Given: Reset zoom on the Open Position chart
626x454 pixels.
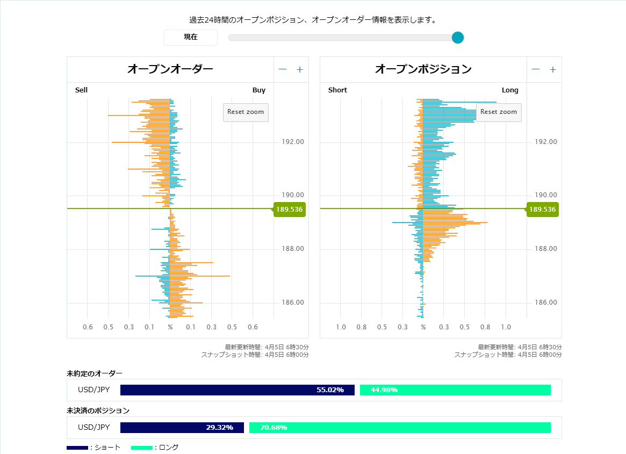Looking at the screenshot, I should pyautogui.click(x=499, y=112).
